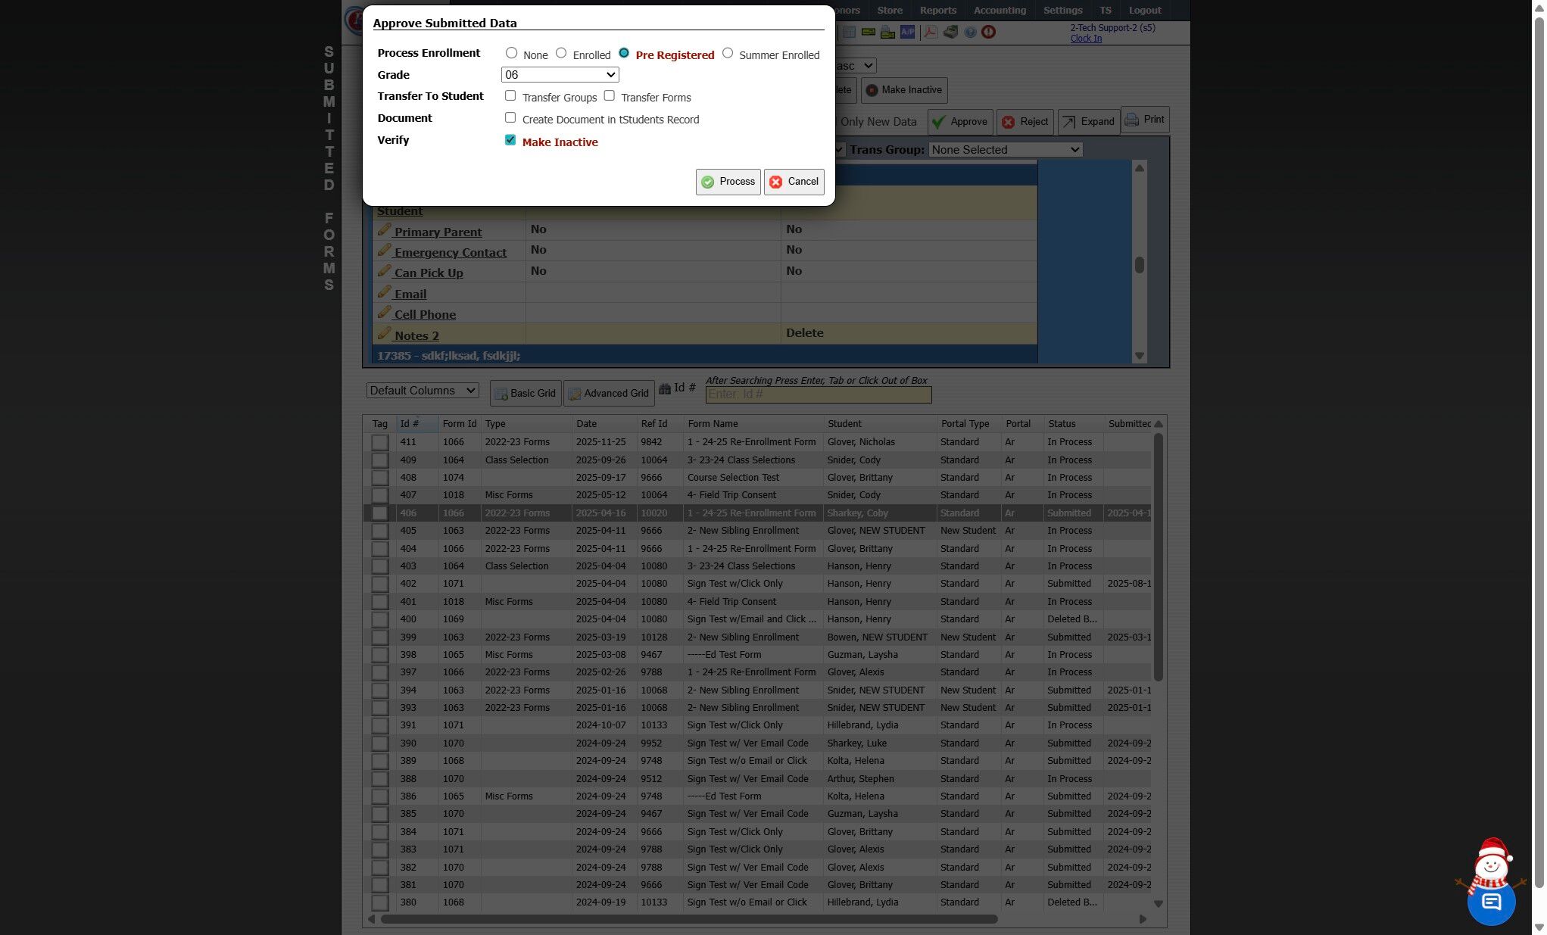Open the PDF icon in toolbar
Image resolution: width=1547 pixels, height=935 pixels.
(x=931, y=32)
